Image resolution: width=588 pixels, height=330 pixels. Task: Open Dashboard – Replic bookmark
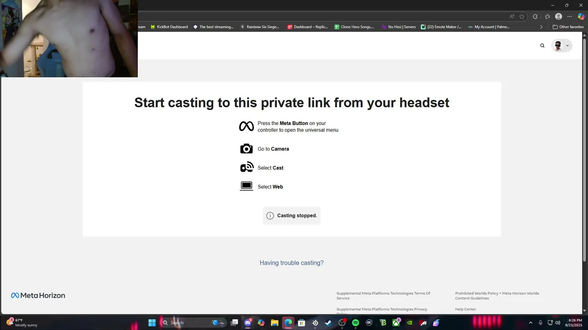coord(308,27)
